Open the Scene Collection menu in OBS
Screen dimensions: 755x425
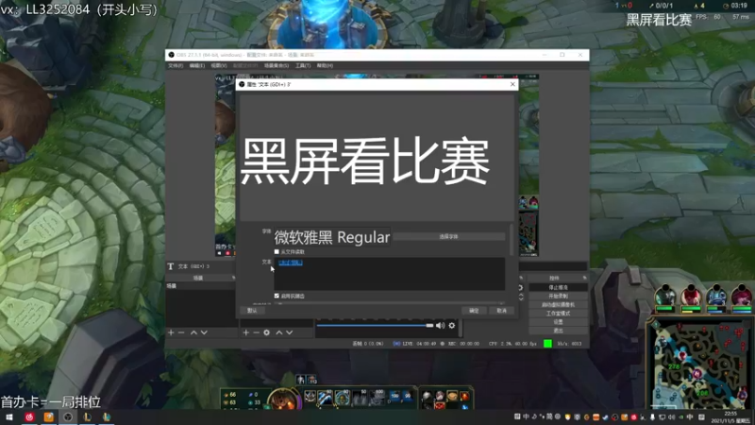(x=277, y=65)
